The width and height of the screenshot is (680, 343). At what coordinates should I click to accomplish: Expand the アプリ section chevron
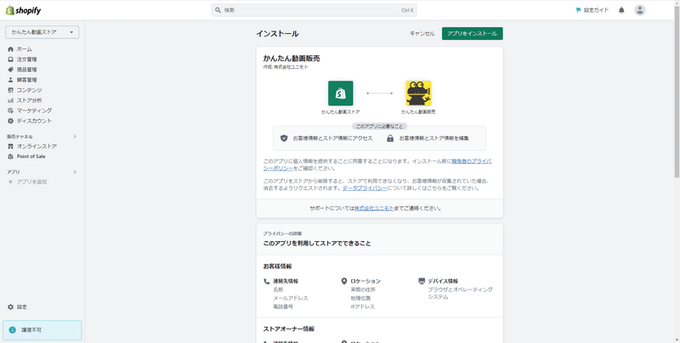(x=75, y=172)
